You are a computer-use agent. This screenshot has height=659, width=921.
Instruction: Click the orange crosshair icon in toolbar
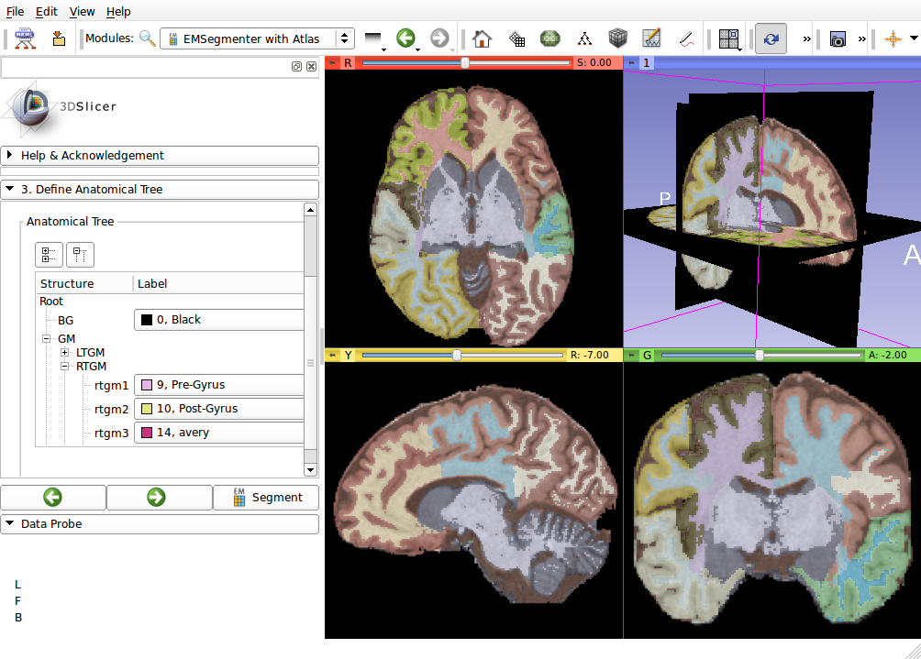893,38
